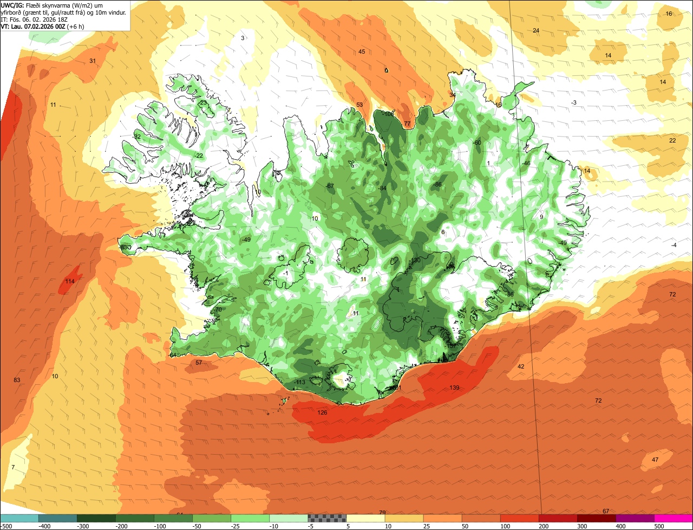Click the dark green swatch between -300 and -200
The height and width of the screenshot is (530, 693).
coord(96,518)
